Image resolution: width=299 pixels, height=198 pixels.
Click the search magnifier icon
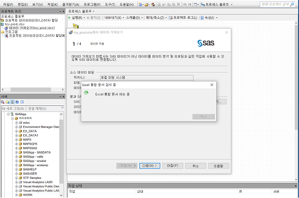click(x=292, y=4)
